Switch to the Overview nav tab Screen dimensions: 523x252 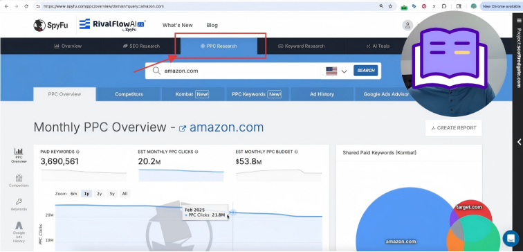click(68, 46)
